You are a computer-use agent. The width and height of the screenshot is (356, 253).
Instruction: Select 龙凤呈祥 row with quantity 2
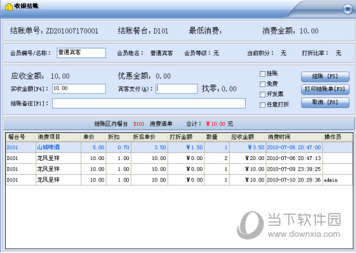[x=179, y=158]
